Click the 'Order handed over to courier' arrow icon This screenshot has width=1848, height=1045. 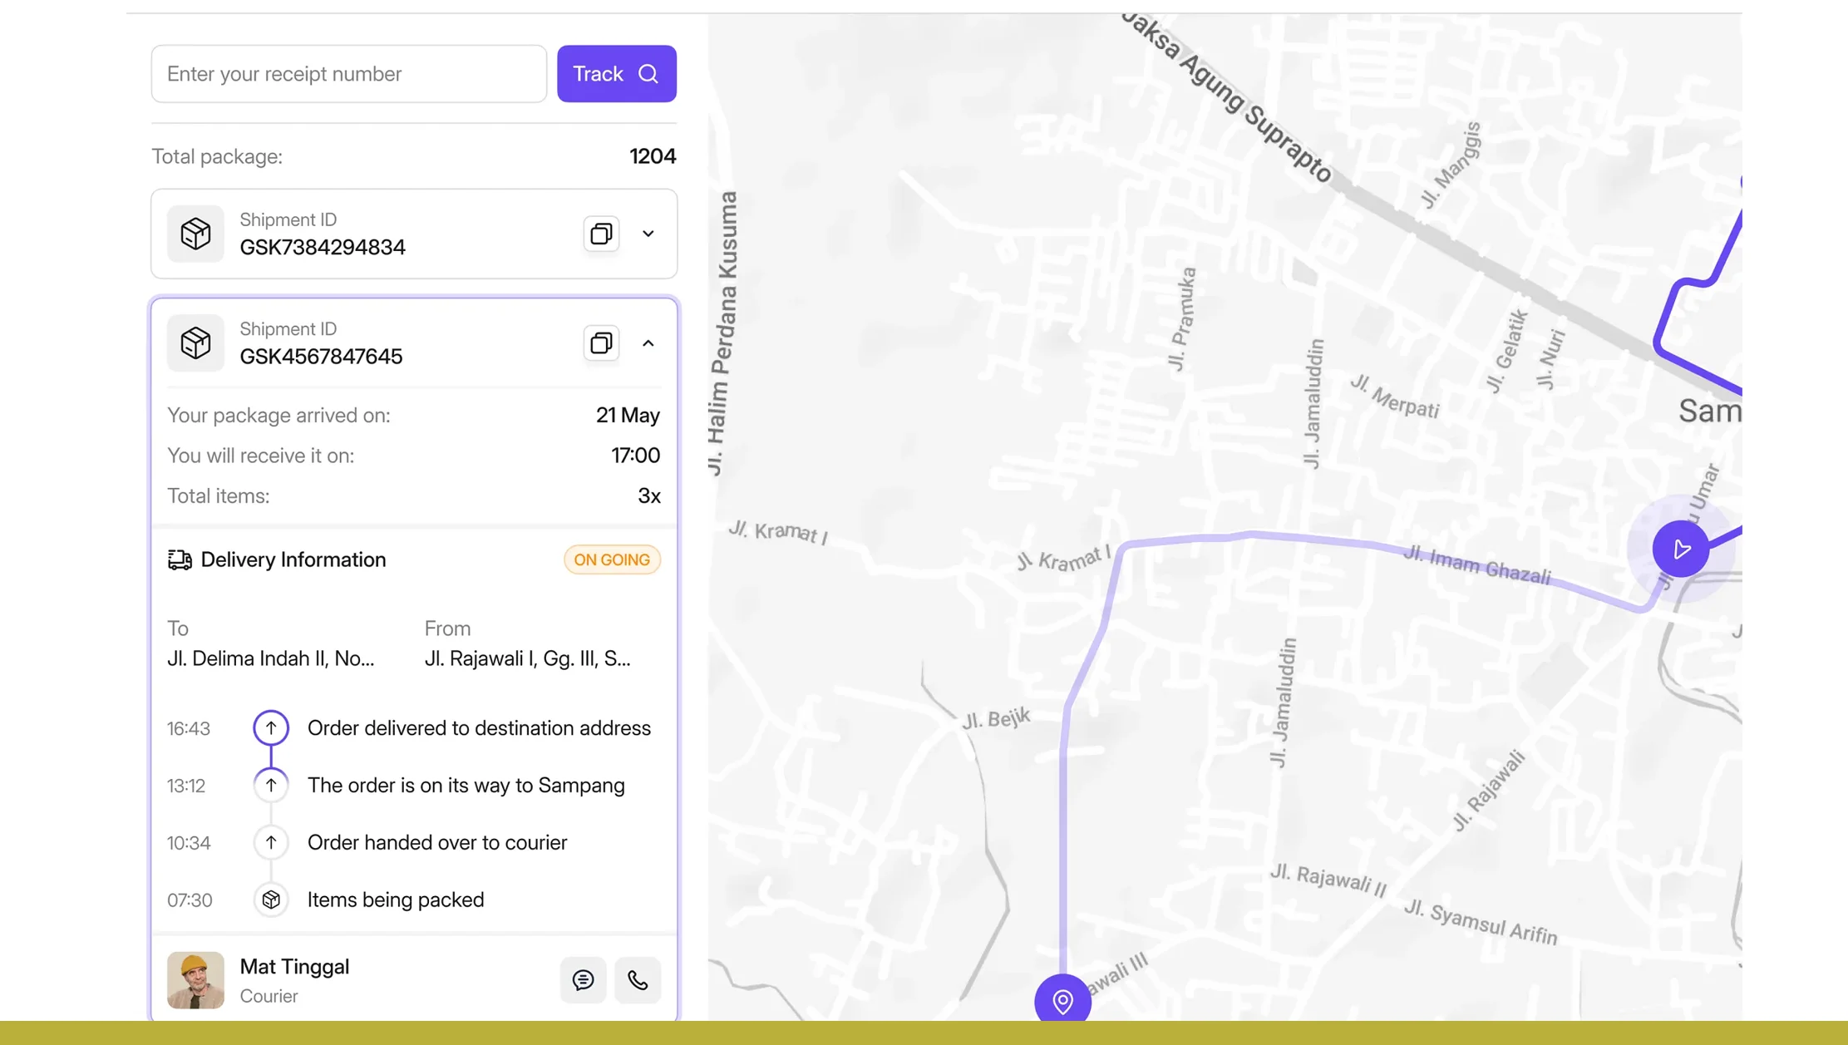pyautogui.click(x=270, y=842)
